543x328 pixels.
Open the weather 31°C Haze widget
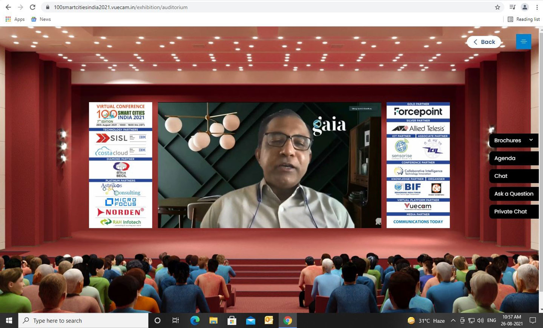[x=426, y=320]
